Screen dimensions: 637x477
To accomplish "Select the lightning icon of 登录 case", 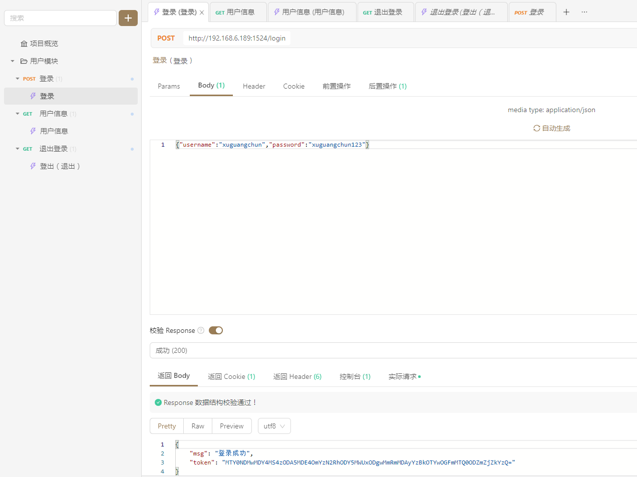I will pyautogui.click(x=33, y=96).
